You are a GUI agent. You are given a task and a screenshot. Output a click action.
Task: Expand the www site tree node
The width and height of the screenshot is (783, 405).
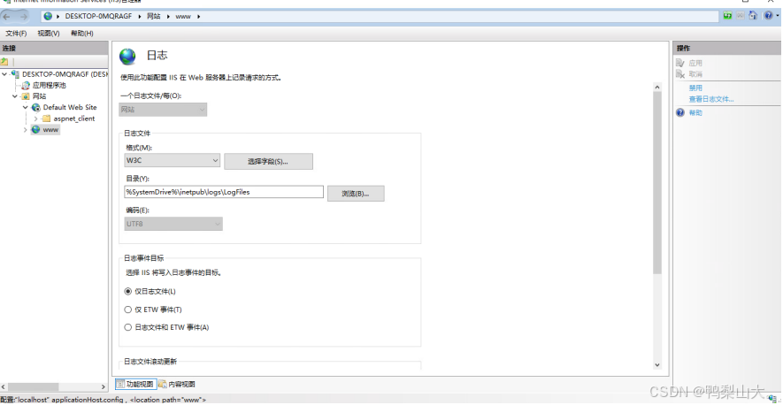click(26, 129)
